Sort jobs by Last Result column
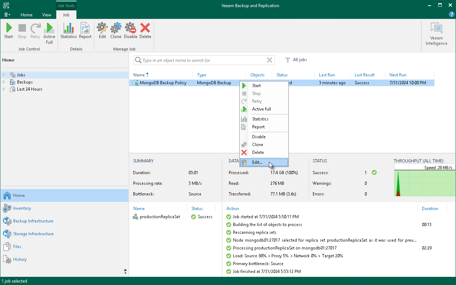 click(365, 75)
